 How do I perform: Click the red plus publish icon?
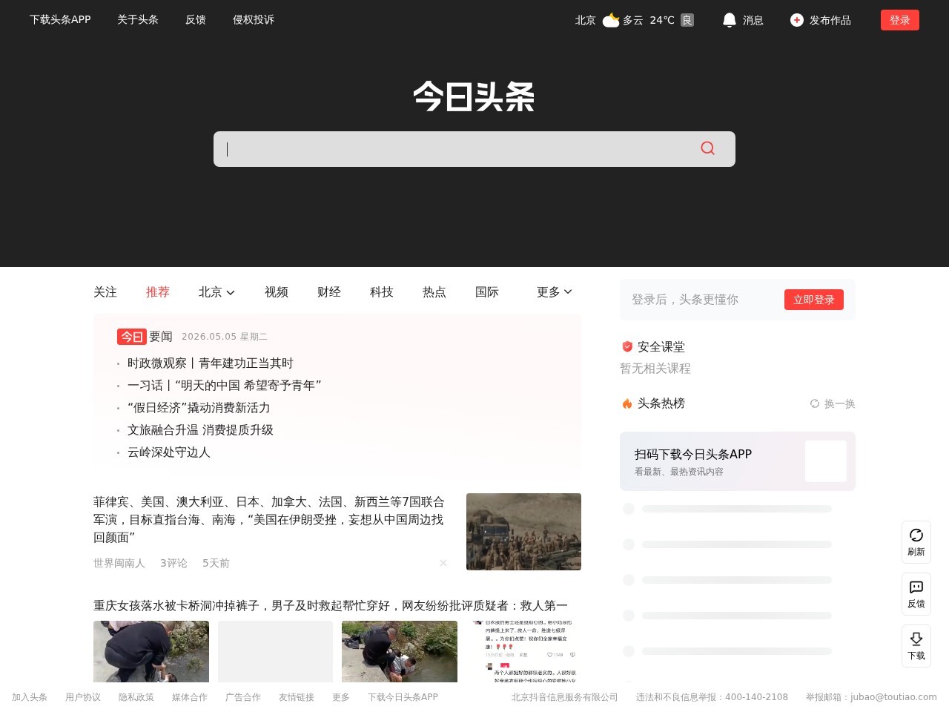point(797,20)
